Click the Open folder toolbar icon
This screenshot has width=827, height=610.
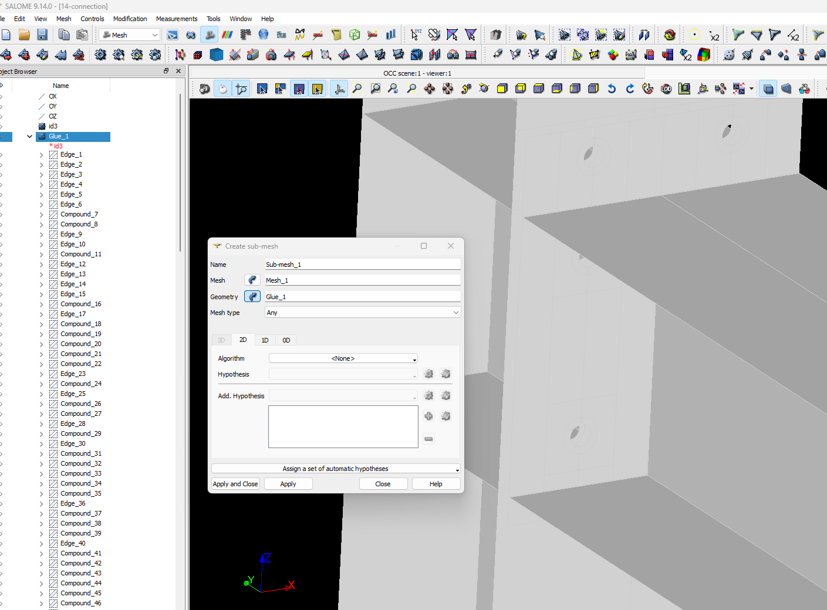tap(24, 35)
